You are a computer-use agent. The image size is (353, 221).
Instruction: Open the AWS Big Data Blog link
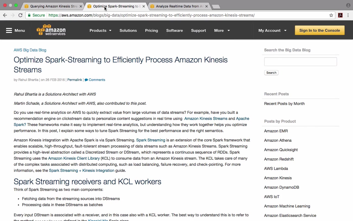pyautogui.click(x=30, y=50)
